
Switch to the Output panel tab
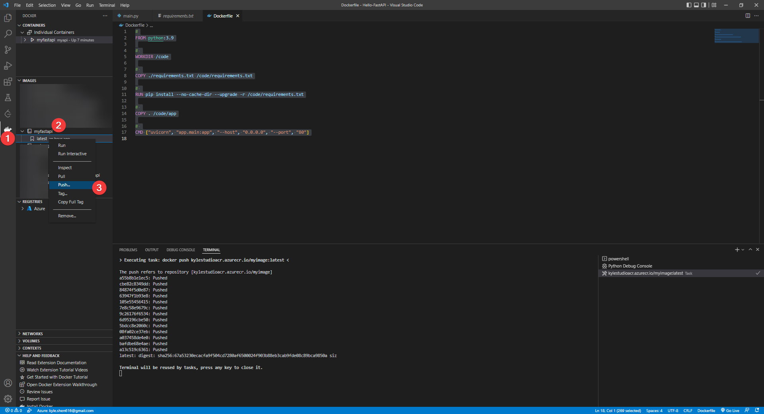(x=152, y=250)
